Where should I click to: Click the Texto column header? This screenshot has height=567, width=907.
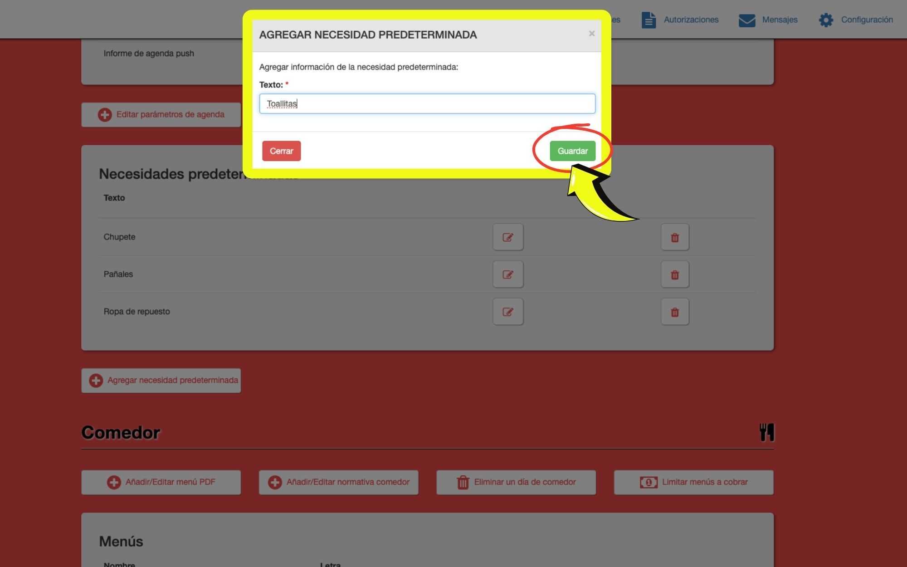pyautogui.click(x=114, y=198)
